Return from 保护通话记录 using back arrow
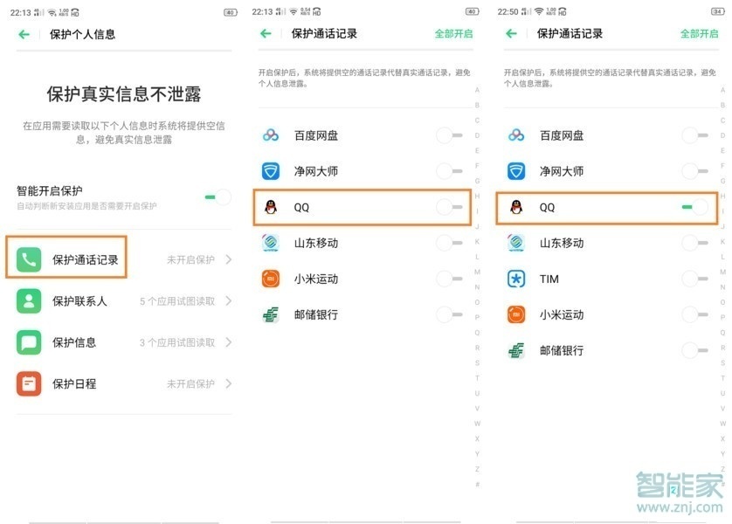The height and width of the screenshot is (524, 732). click(264, 33)
